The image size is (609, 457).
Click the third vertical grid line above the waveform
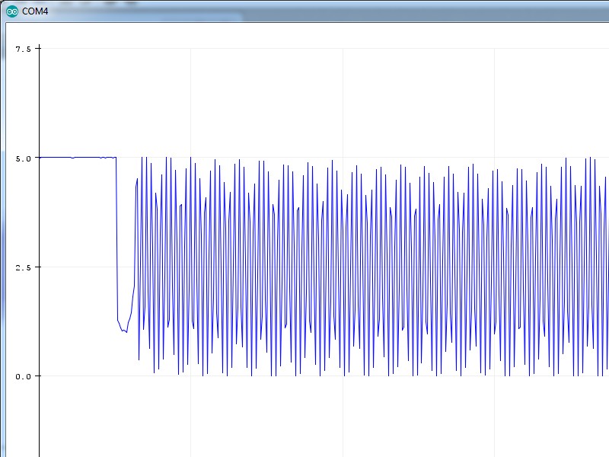495,99
